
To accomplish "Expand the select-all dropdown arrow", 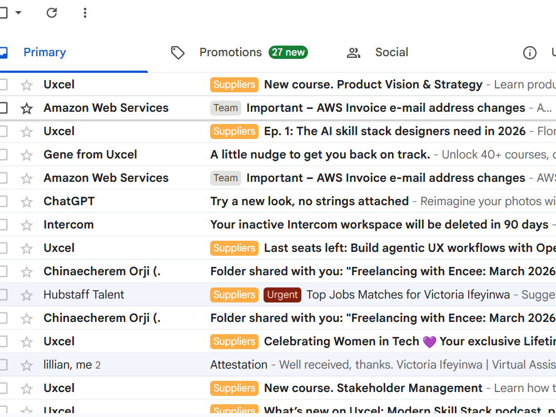I will [x=18, y=13].
